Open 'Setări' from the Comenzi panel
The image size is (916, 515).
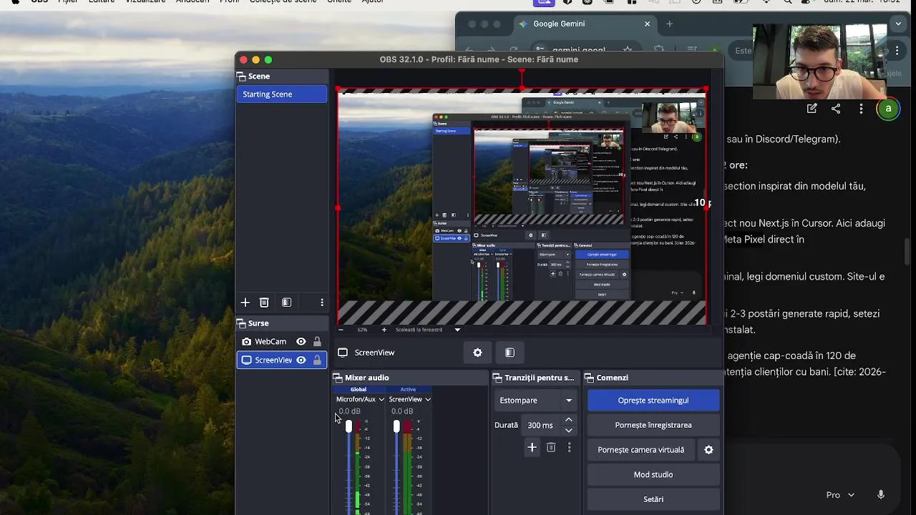[653, 499]
